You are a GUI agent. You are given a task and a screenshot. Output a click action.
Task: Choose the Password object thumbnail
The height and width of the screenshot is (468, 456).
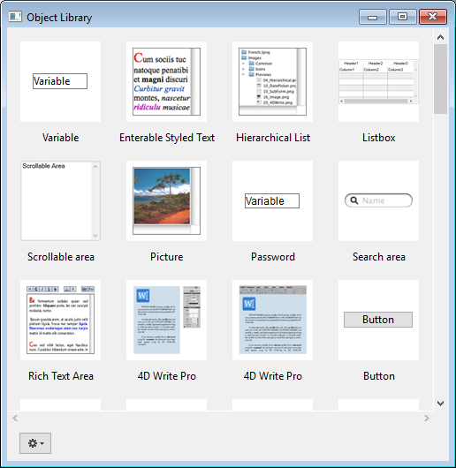click(272, 200)
